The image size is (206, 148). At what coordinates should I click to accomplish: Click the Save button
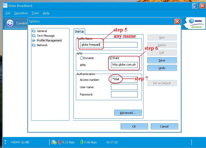[162, 60]
